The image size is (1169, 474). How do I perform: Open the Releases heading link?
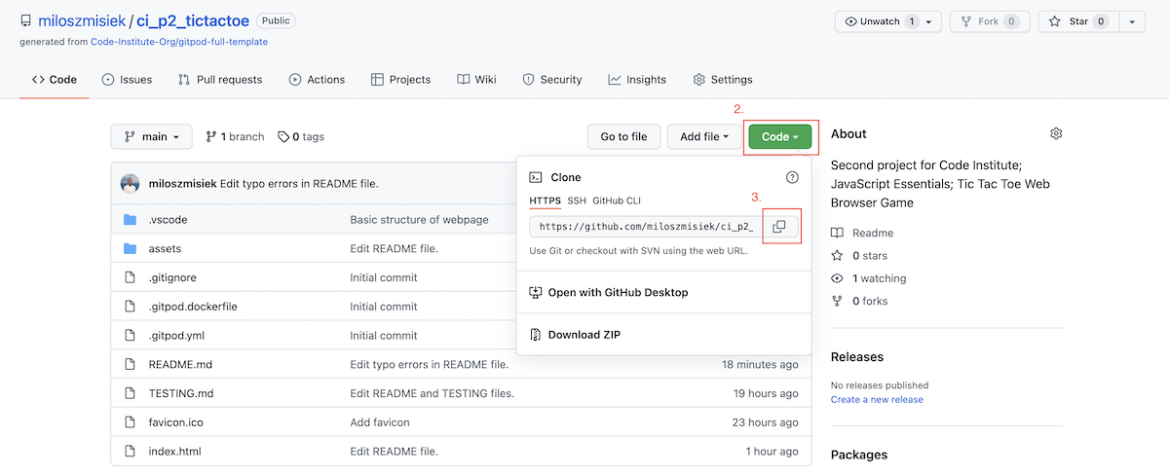[858, 357]
